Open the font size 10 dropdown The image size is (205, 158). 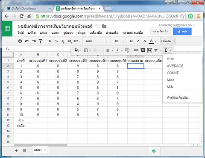point(120,41)
